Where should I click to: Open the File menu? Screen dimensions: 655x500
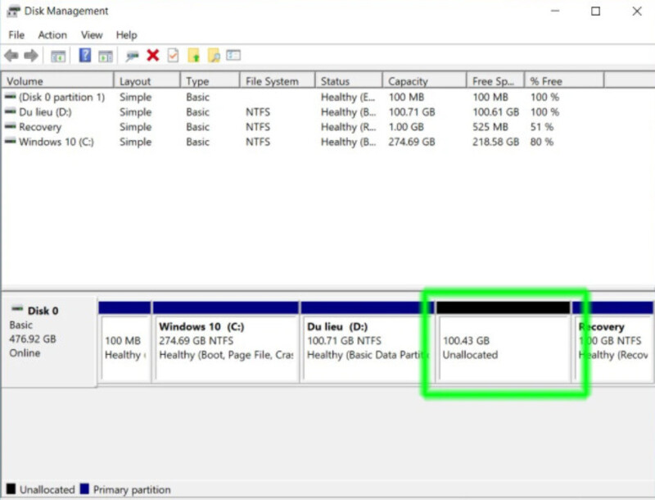(16, 34)
